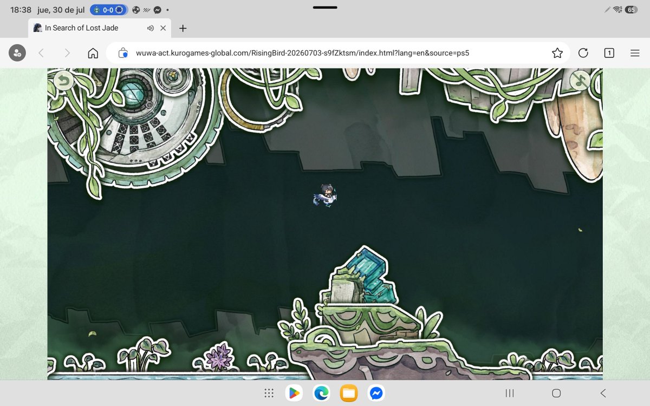The image size is (650, 406).
Task: Go back with the browser back arrow
Action: point(41,53)
